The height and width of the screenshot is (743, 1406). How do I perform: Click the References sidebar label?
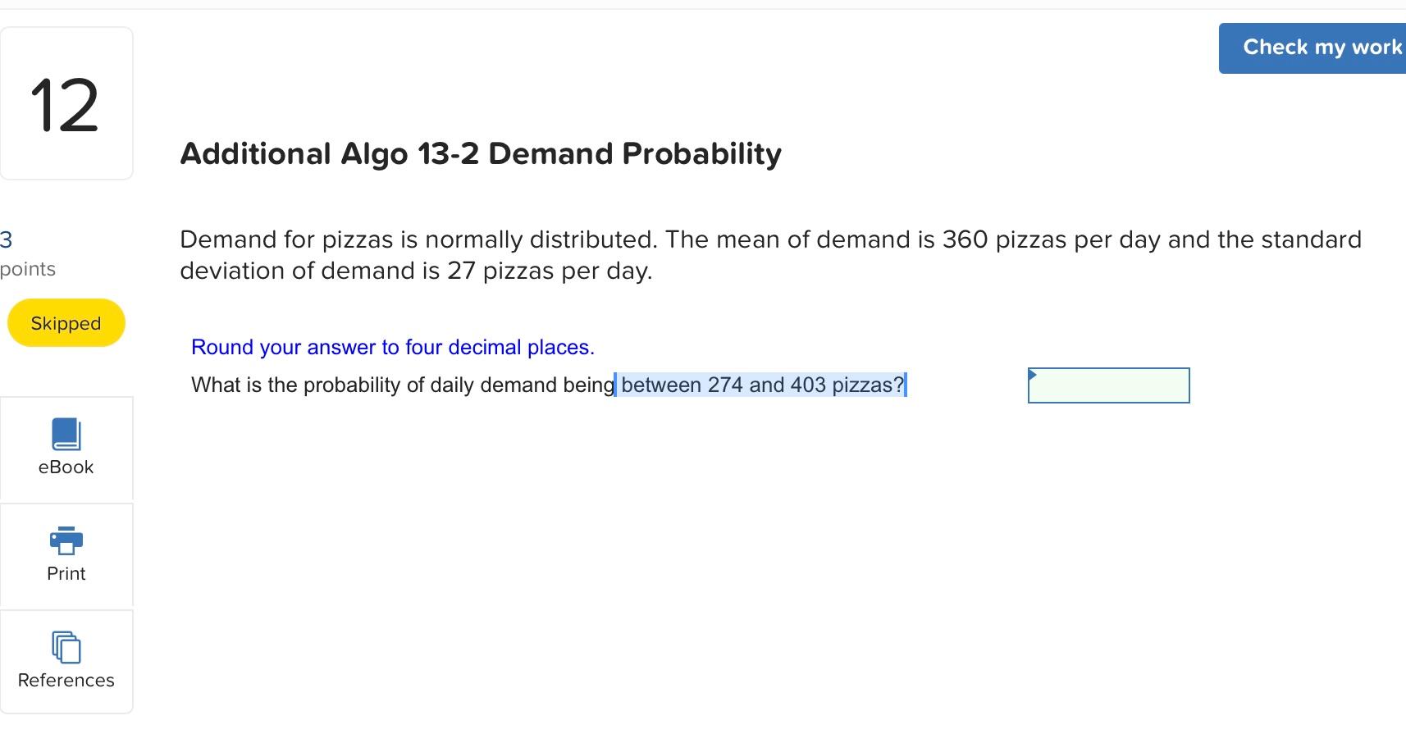66,680
